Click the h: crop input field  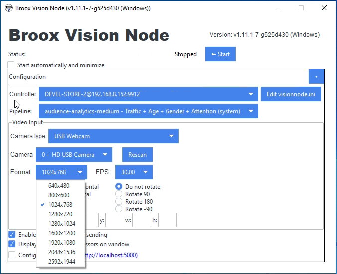168,220
